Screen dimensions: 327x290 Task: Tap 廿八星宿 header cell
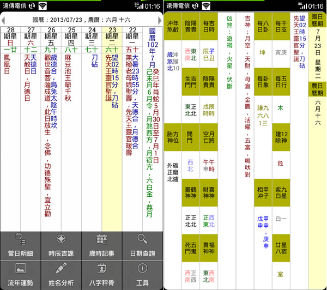281,248
